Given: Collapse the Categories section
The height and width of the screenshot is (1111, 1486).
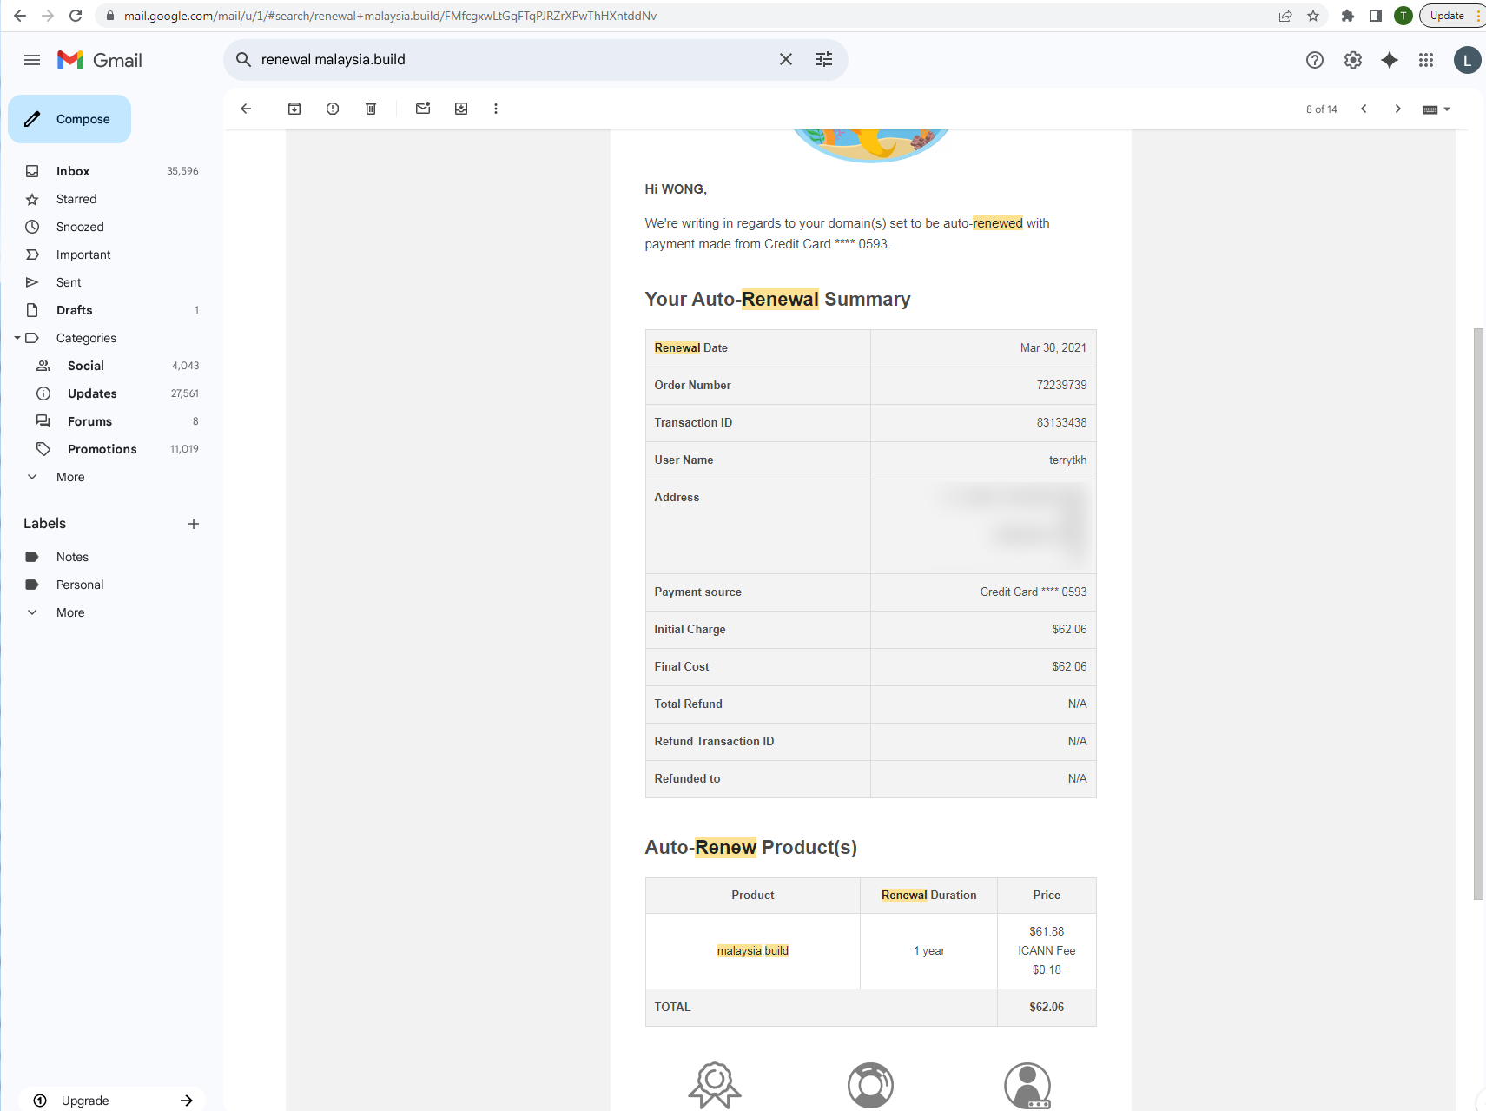Looking at the screenshot, I should pos(17,338).
